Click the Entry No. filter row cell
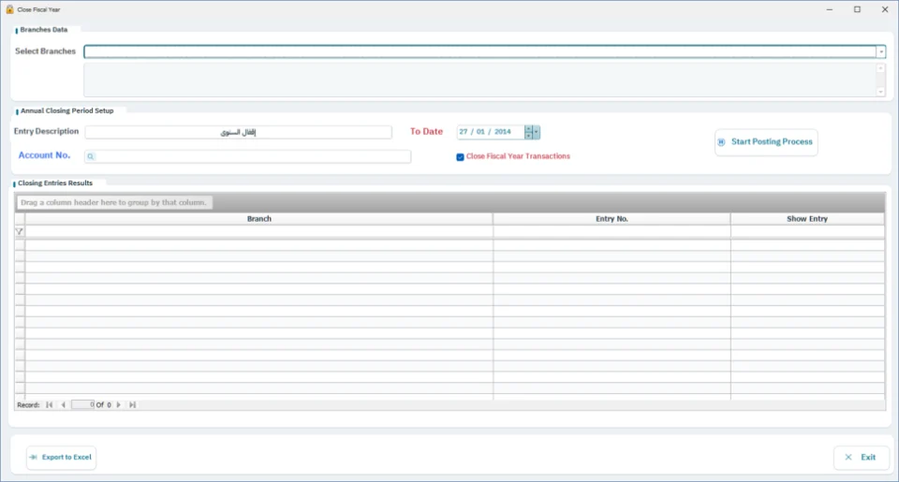Image resolution: width=899 pixels, height=482 pixels. pyautogui.click(x=612, y=231)
